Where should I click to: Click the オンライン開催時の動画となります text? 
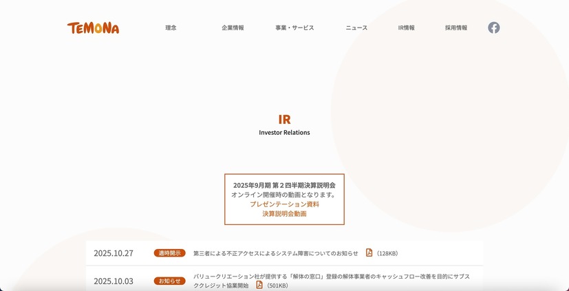click(285, 195)
